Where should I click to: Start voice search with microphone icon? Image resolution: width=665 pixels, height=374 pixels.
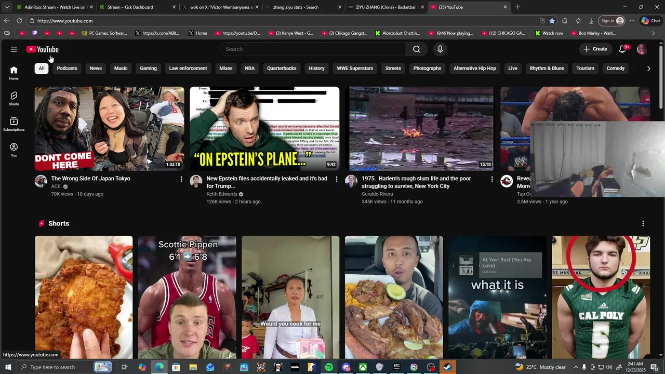tap(440, 49)
